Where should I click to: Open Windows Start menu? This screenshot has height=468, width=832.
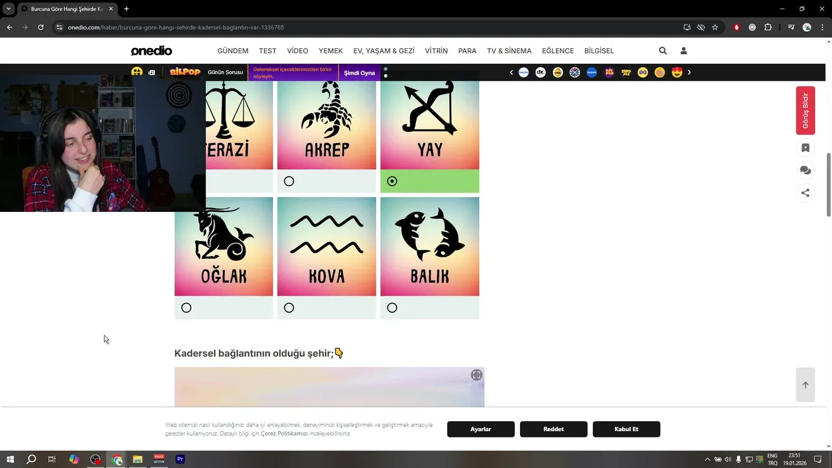tap(10, 460)
